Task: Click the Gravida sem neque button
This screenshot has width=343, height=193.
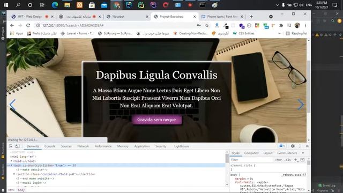Action: [156, 120]
